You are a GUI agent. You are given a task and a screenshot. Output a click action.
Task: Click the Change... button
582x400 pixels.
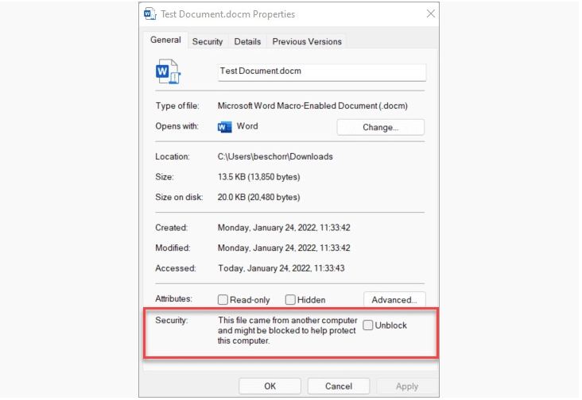381,128
